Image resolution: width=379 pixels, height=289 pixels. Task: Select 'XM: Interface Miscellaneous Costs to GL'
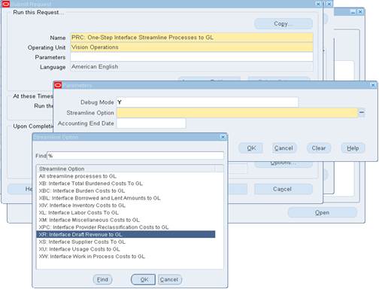tap(126, 220)
